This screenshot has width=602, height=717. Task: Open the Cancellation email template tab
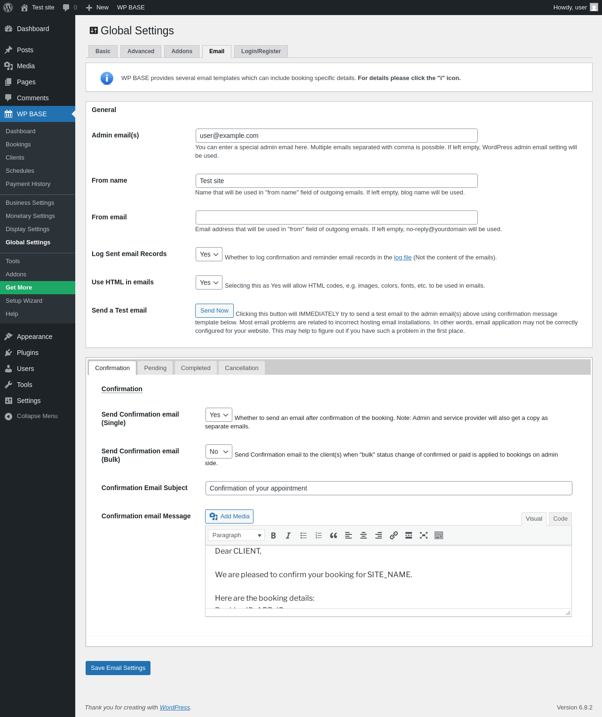click(242, 368)
